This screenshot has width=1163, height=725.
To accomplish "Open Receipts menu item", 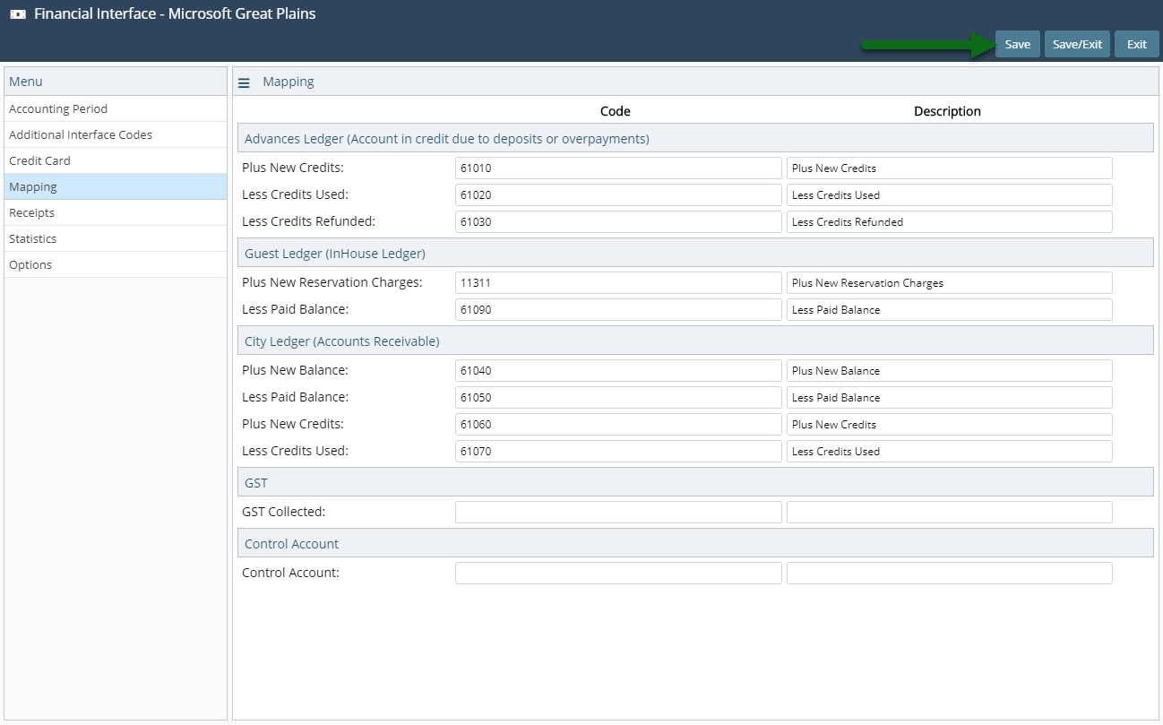I will tap(116, 212).
